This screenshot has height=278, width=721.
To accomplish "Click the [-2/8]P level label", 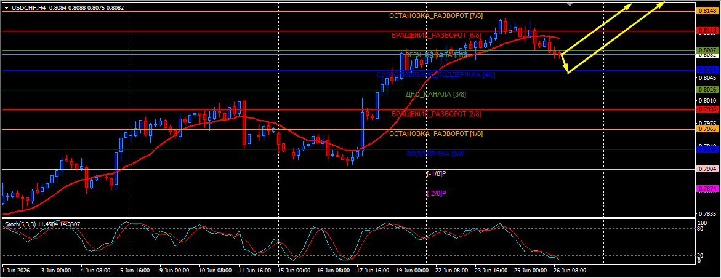I will click(437, 193).
